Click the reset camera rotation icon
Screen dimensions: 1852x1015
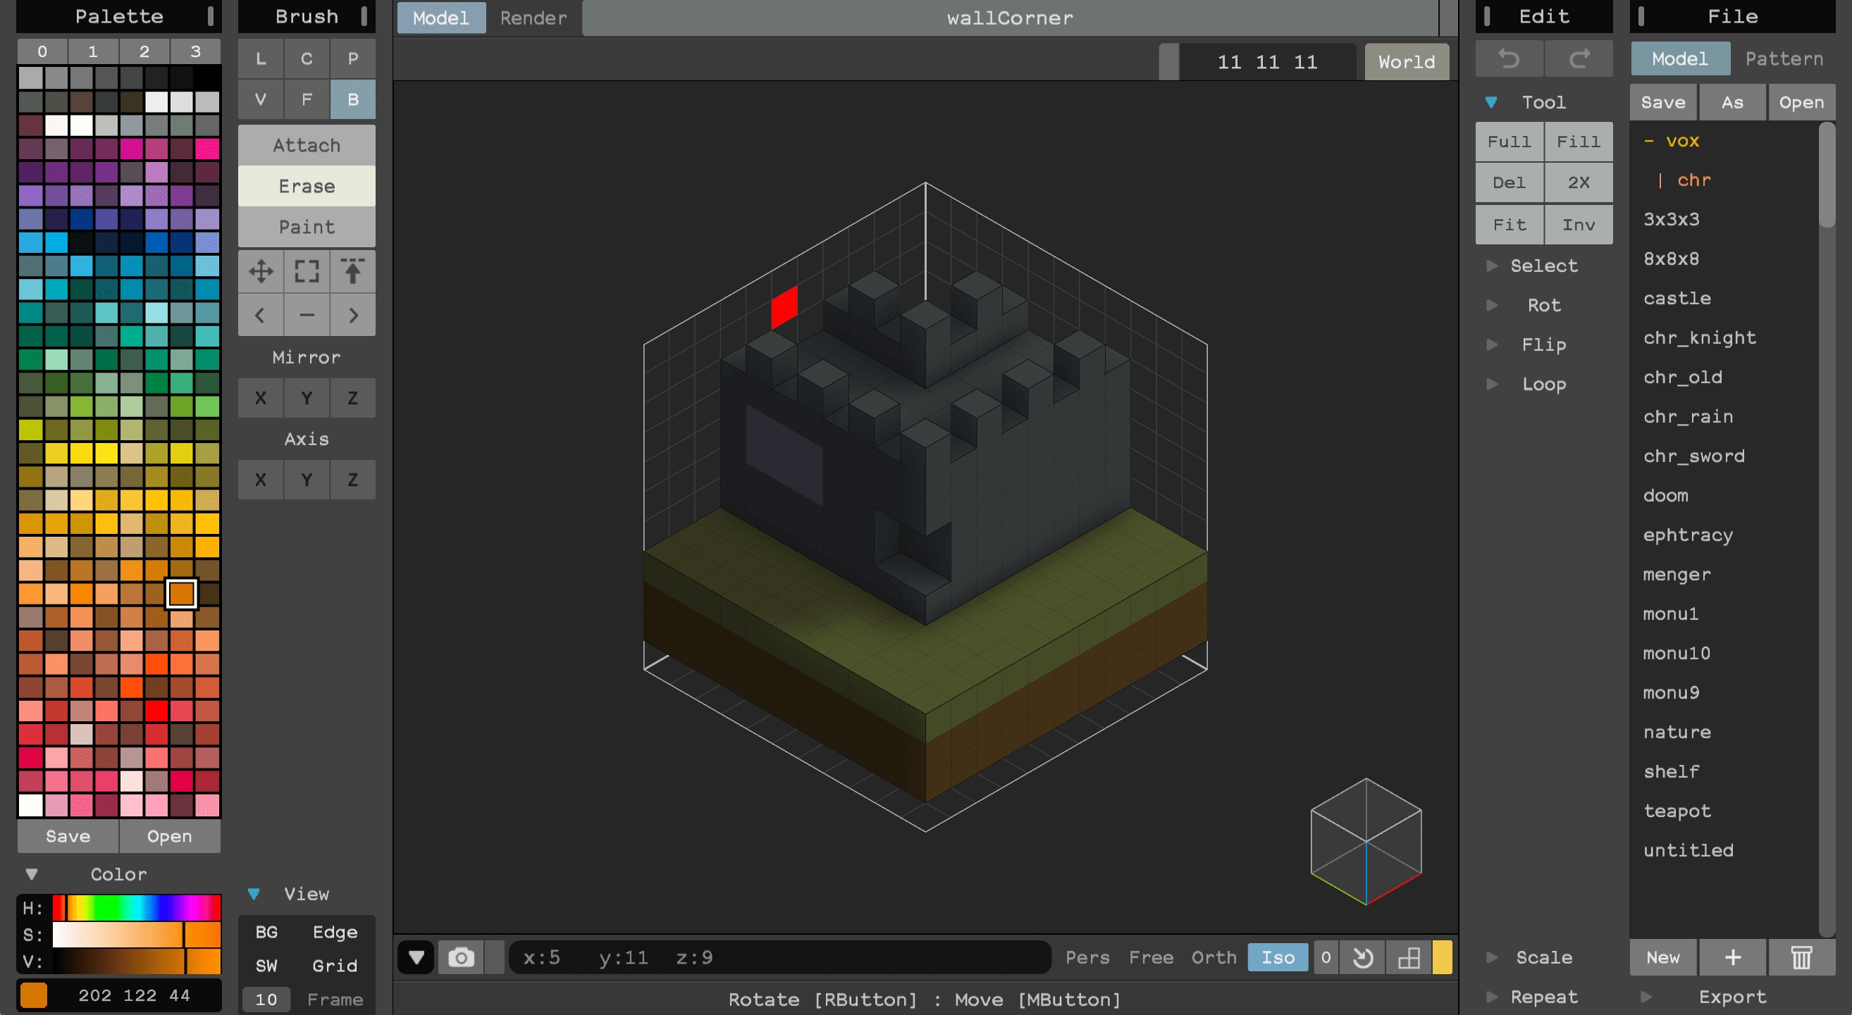tap(1362, 957)
